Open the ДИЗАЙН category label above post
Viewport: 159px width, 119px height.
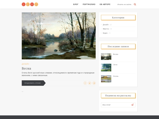point(25,64)
